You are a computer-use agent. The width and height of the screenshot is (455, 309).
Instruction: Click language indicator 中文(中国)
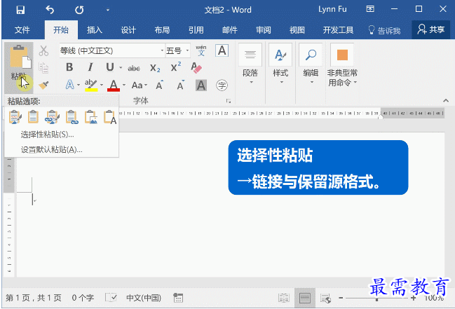(x=144, y=298)
